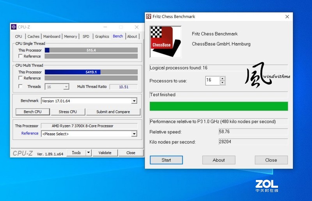312x201 pixels.
Task: Click the green test progress bar
Action: [x=218, y=106]
